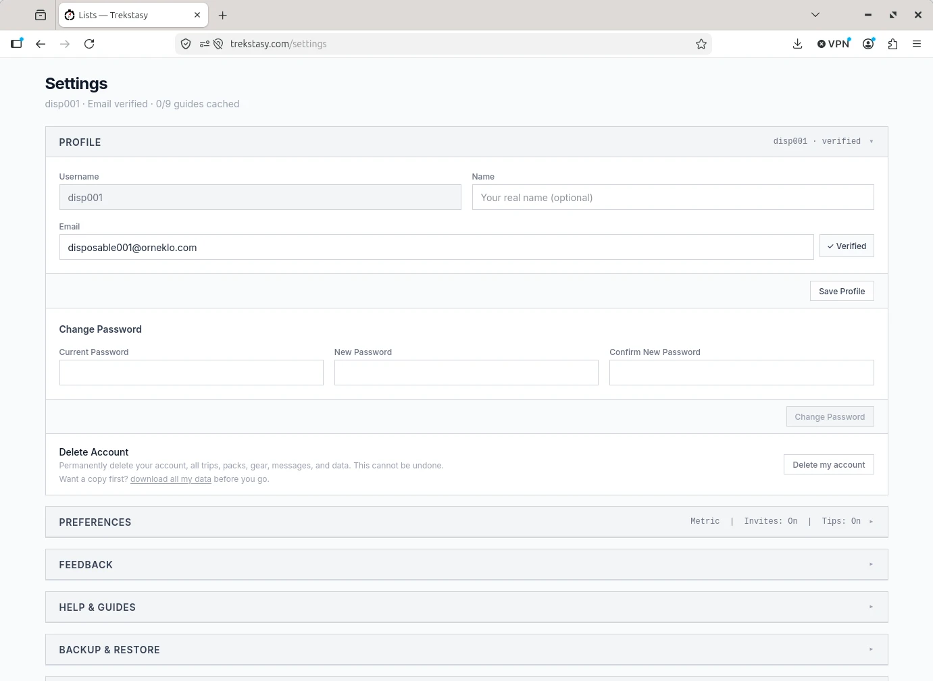Screen dimensions: 933x681
Task: Focus the Name input field
Action: click(673, 197)
